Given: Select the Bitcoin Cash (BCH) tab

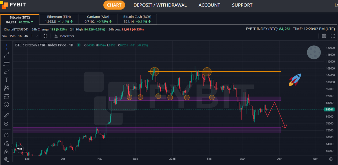Looking at the screenshot, I should click(137, 19).
